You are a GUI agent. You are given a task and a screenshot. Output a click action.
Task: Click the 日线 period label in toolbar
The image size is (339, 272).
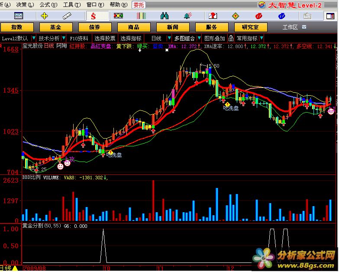click(x=156, y=39)
